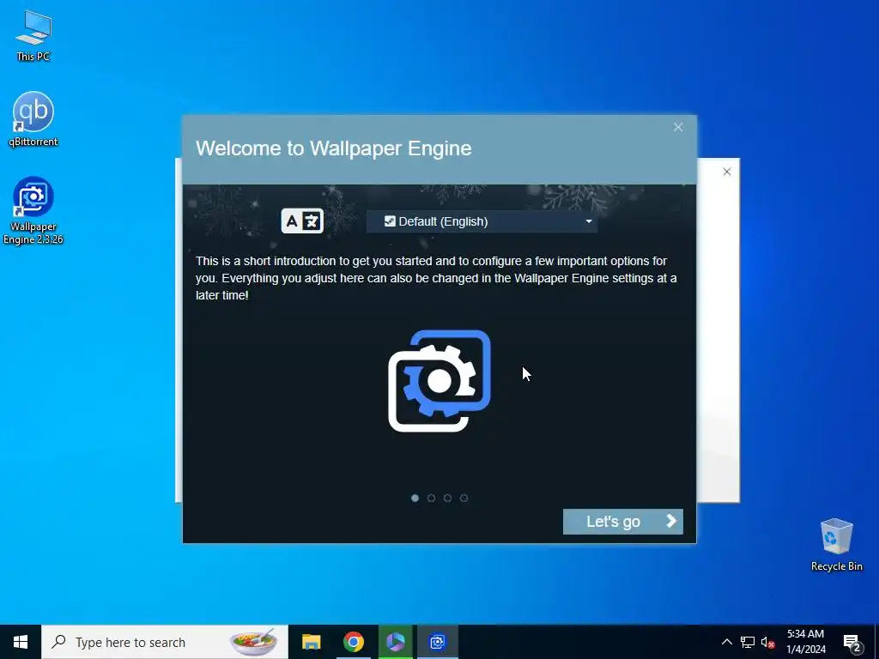Click the chevron arrow on Let's go
879x659 pixels.
[x=671, y=521]
